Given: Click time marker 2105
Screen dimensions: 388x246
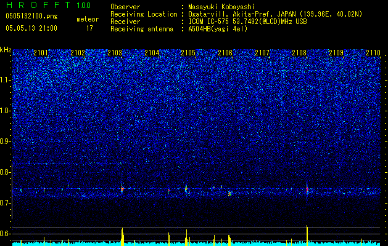Looking at the screenshot, I should click(x=188, y=53).
